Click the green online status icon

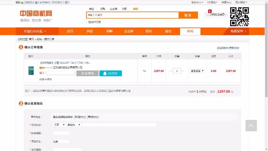tap(22, 3)
